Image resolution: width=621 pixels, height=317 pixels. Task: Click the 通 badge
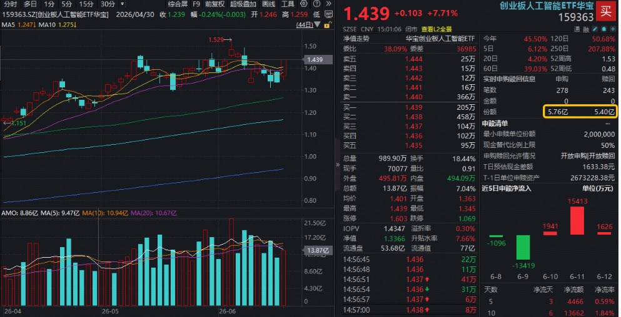pyautogui.click(x=577, y=30)
